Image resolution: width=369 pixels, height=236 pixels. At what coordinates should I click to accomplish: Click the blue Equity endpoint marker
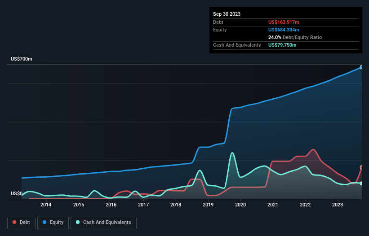coord(361,67)
